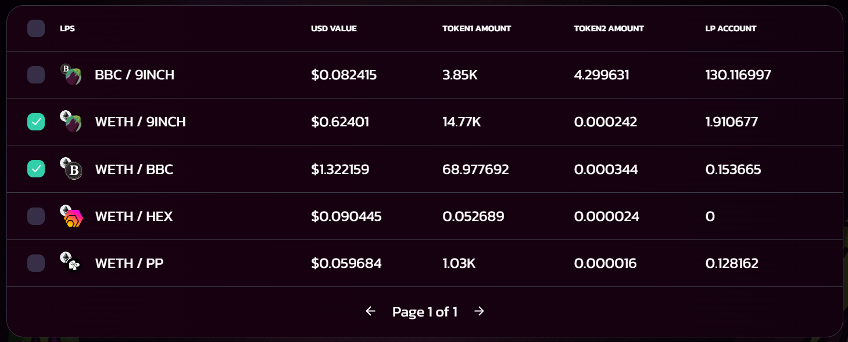The width and height of the screenshot is (848, 342).
Task: Go to next page with right arrow
Action: [x=479, y=312]
